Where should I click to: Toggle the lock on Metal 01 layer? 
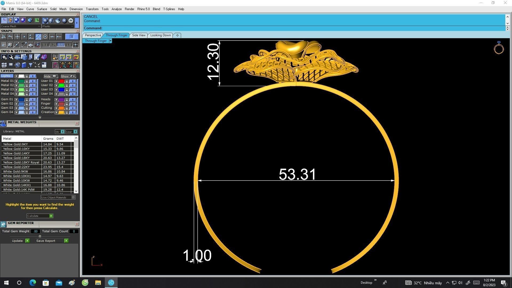pyautogui.click(x=27, y=81)
